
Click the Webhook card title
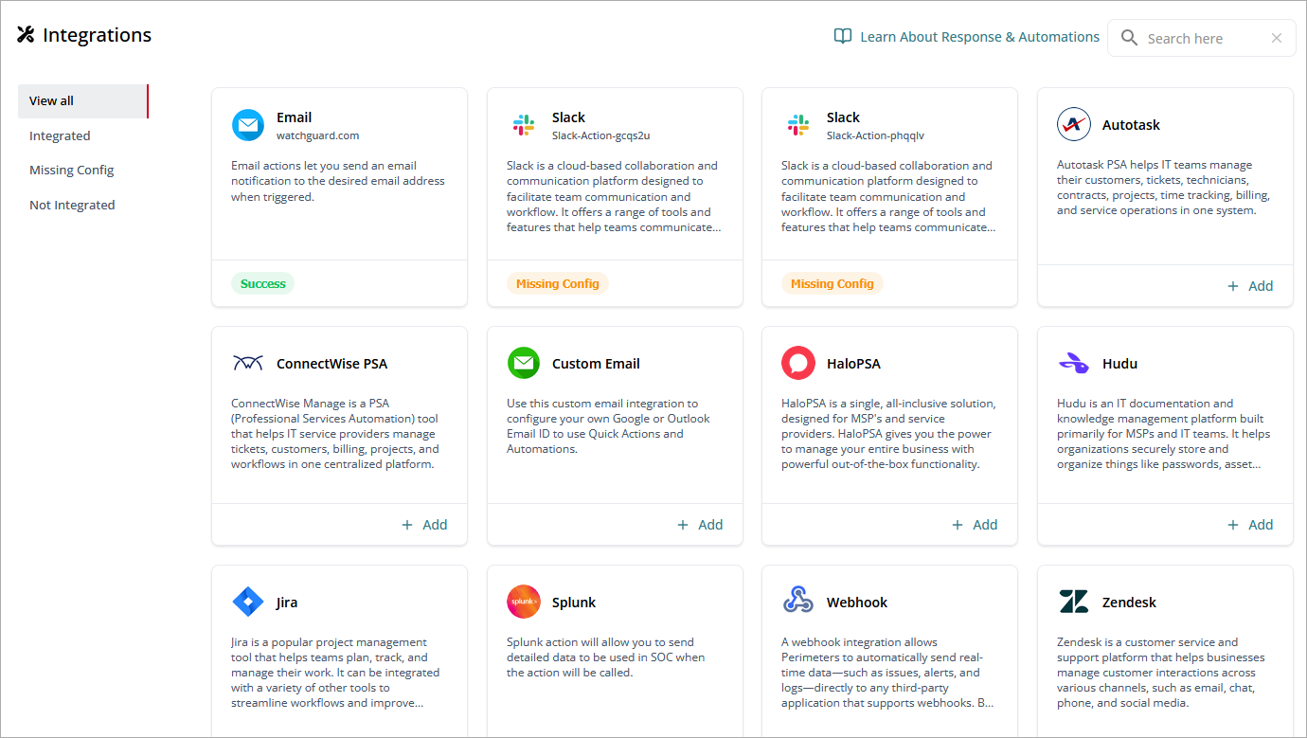[x=857, y=603]
